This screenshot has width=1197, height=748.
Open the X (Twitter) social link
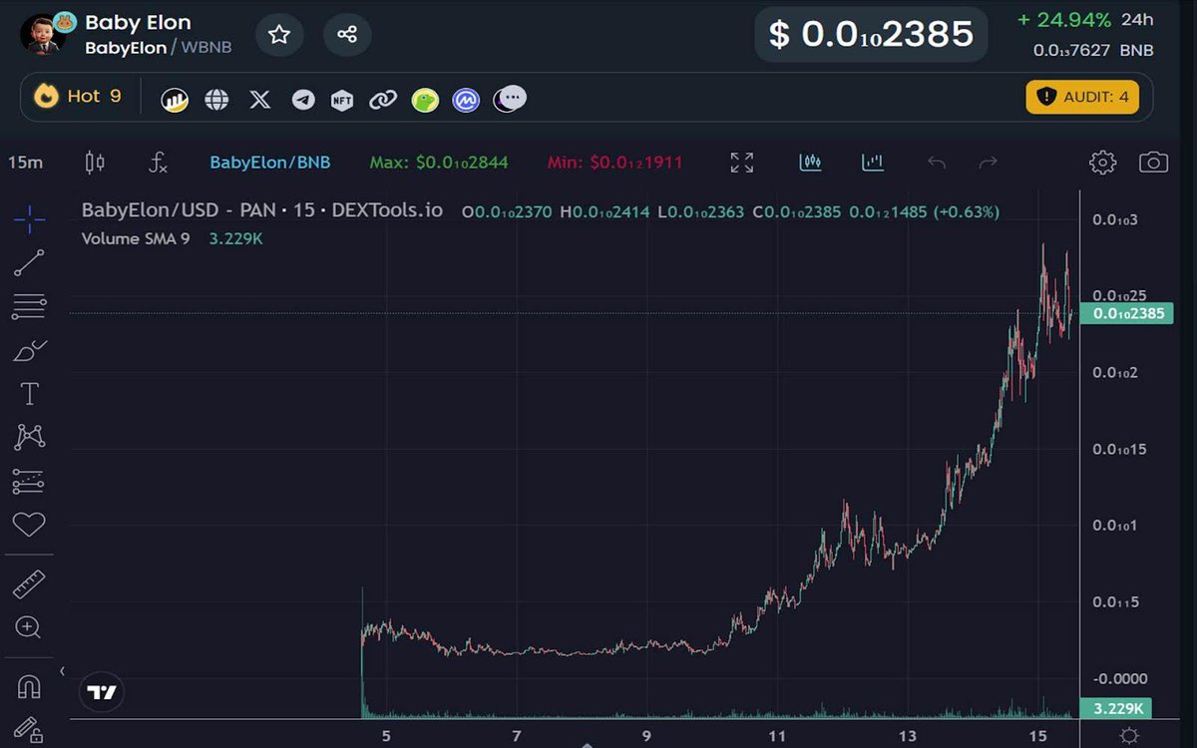click(260, 99)
